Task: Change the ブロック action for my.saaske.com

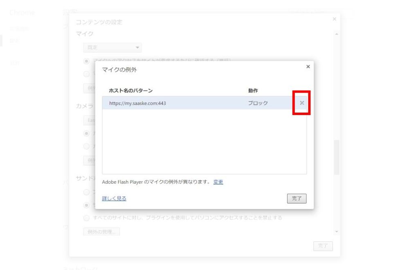Action: pos(258,103)
